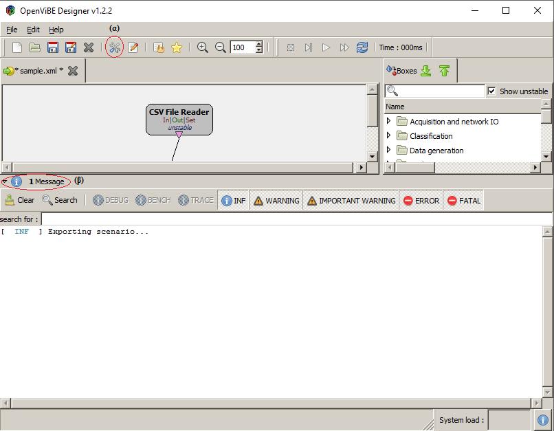Click the yellow star toolbar icon

tap(177, 47)
